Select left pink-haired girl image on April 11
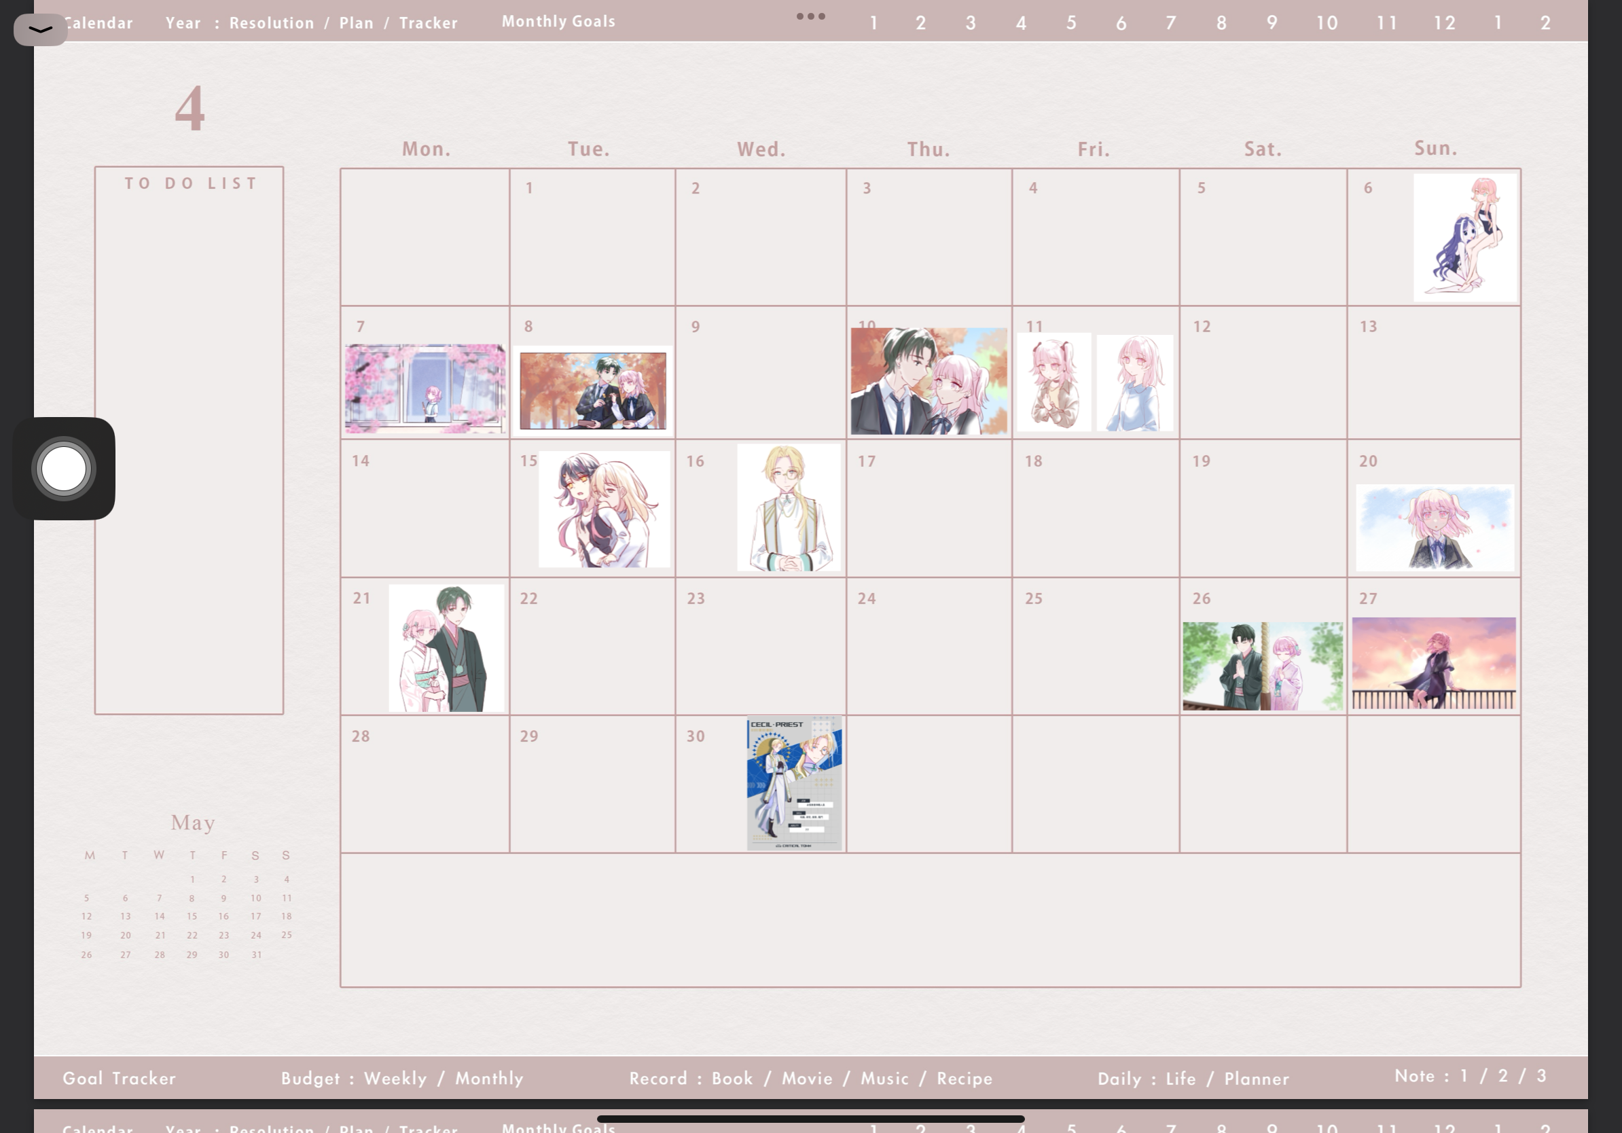 (x=1054, y=382)
